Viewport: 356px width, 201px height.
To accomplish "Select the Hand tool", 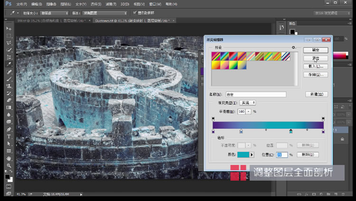I will pyautogui.click(x=9, y=158).
